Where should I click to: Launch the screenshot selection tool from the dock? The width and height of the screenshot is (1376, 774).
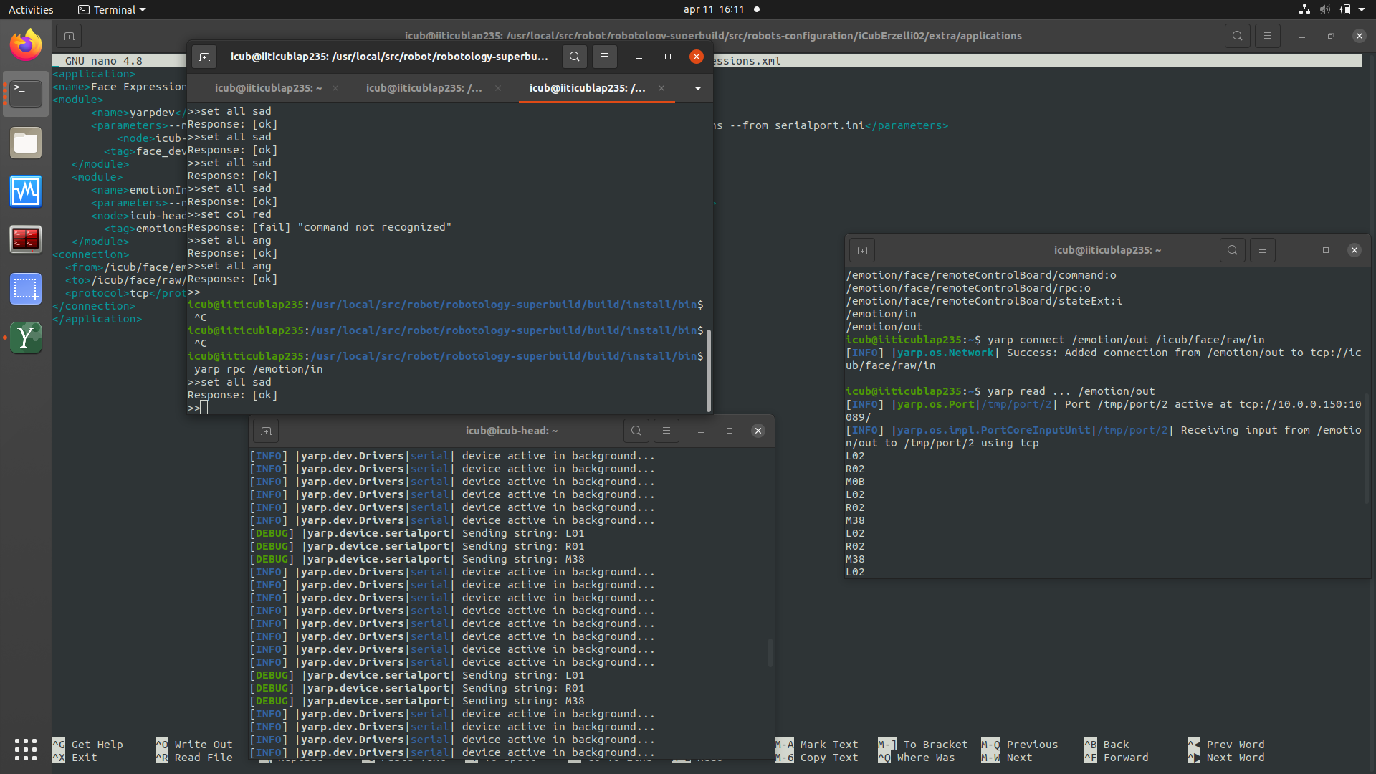(x=25, y=289)
